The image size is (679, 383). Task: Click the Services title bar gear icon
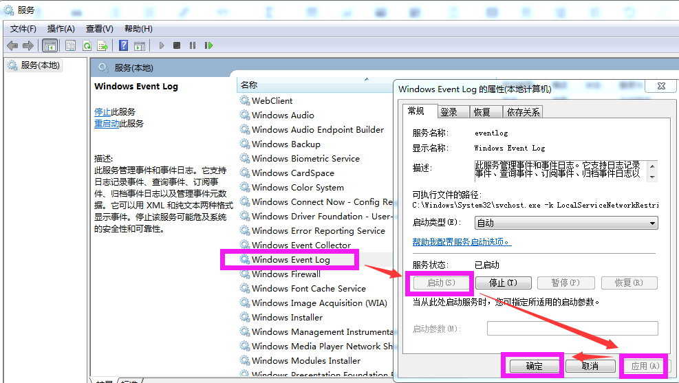click(x=9, y=10)
